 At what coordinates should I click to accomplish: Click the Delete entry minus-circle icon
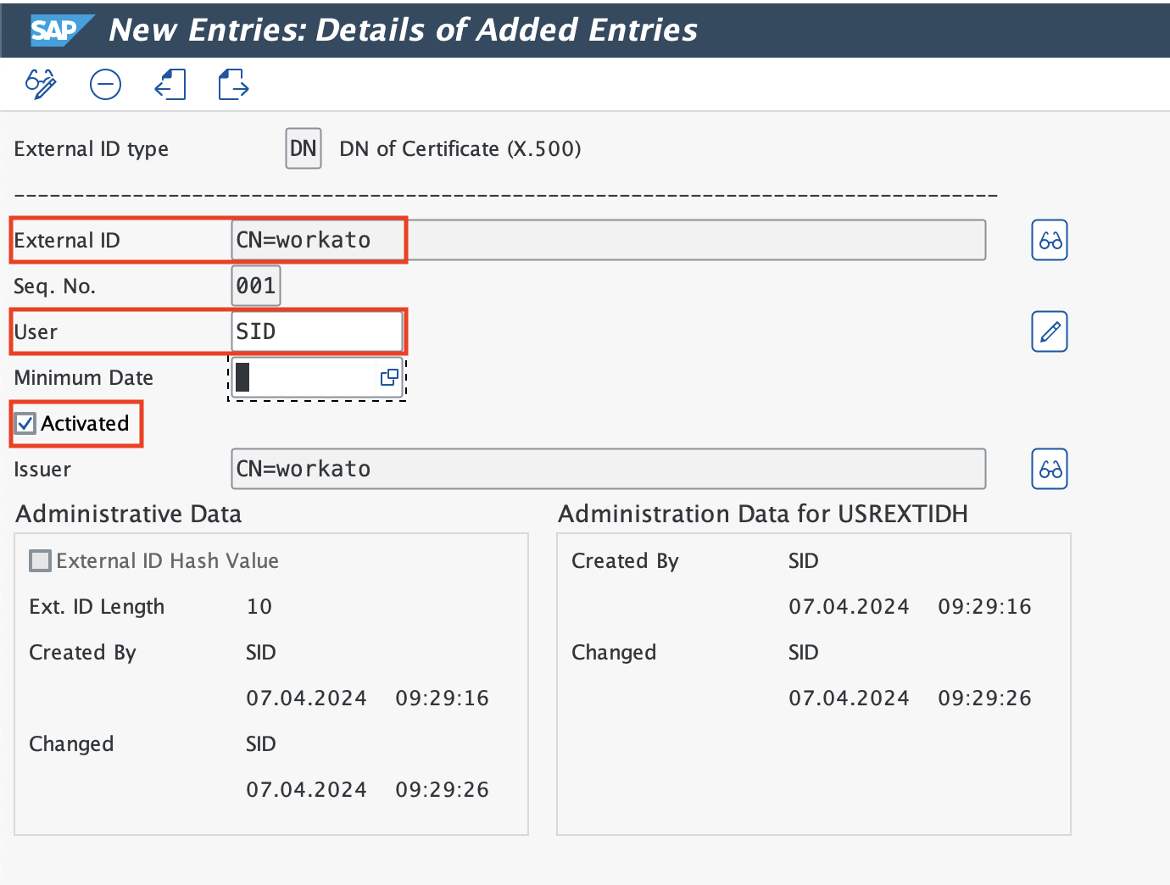(x=106, y=84)
